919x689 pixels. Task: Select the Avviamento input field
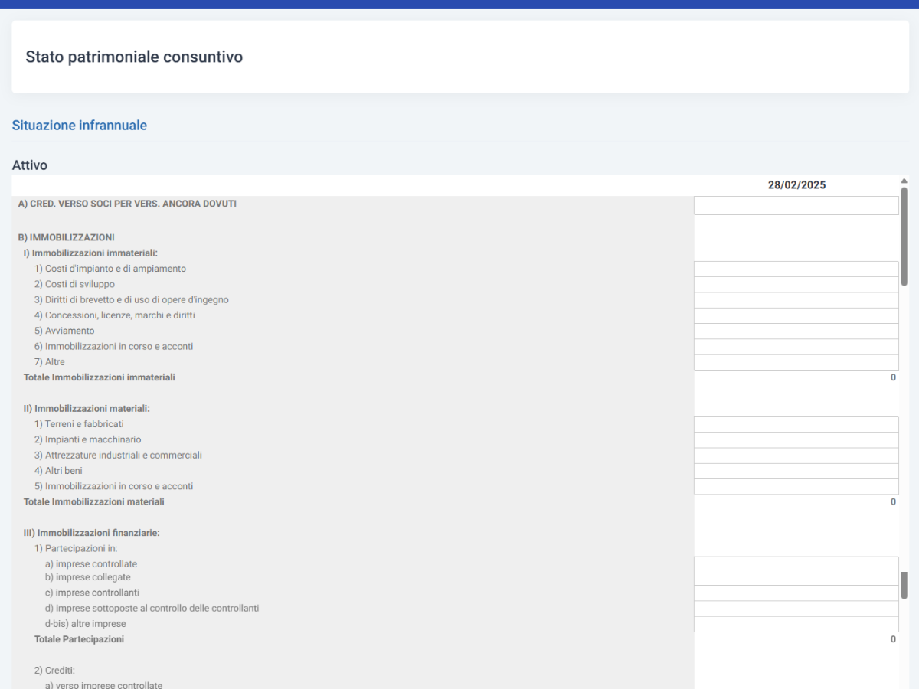tap(796, 331)
